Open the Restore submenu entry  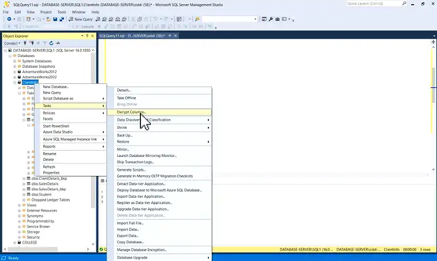(159, 141)
